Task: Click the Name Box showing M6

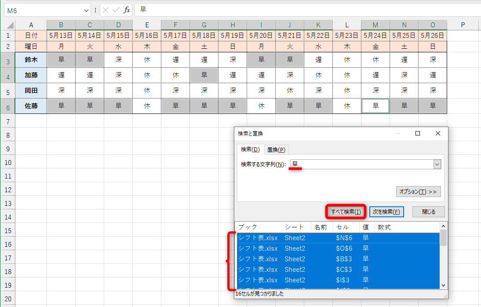Action: (x=44, y=9)
